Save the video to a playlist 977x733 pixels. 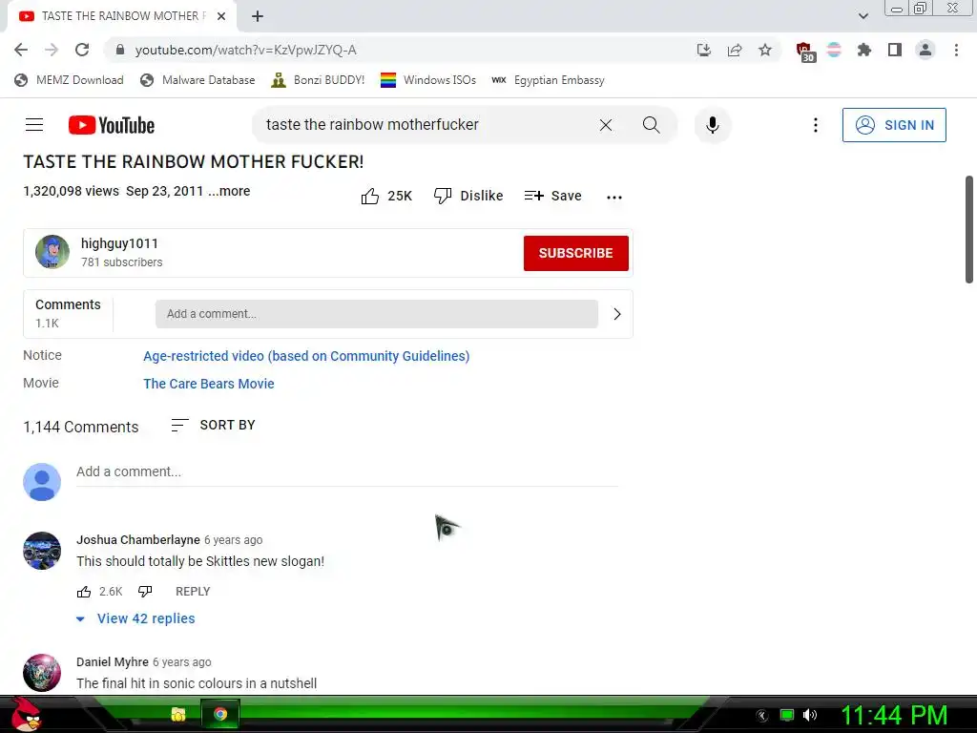(552, 196)
